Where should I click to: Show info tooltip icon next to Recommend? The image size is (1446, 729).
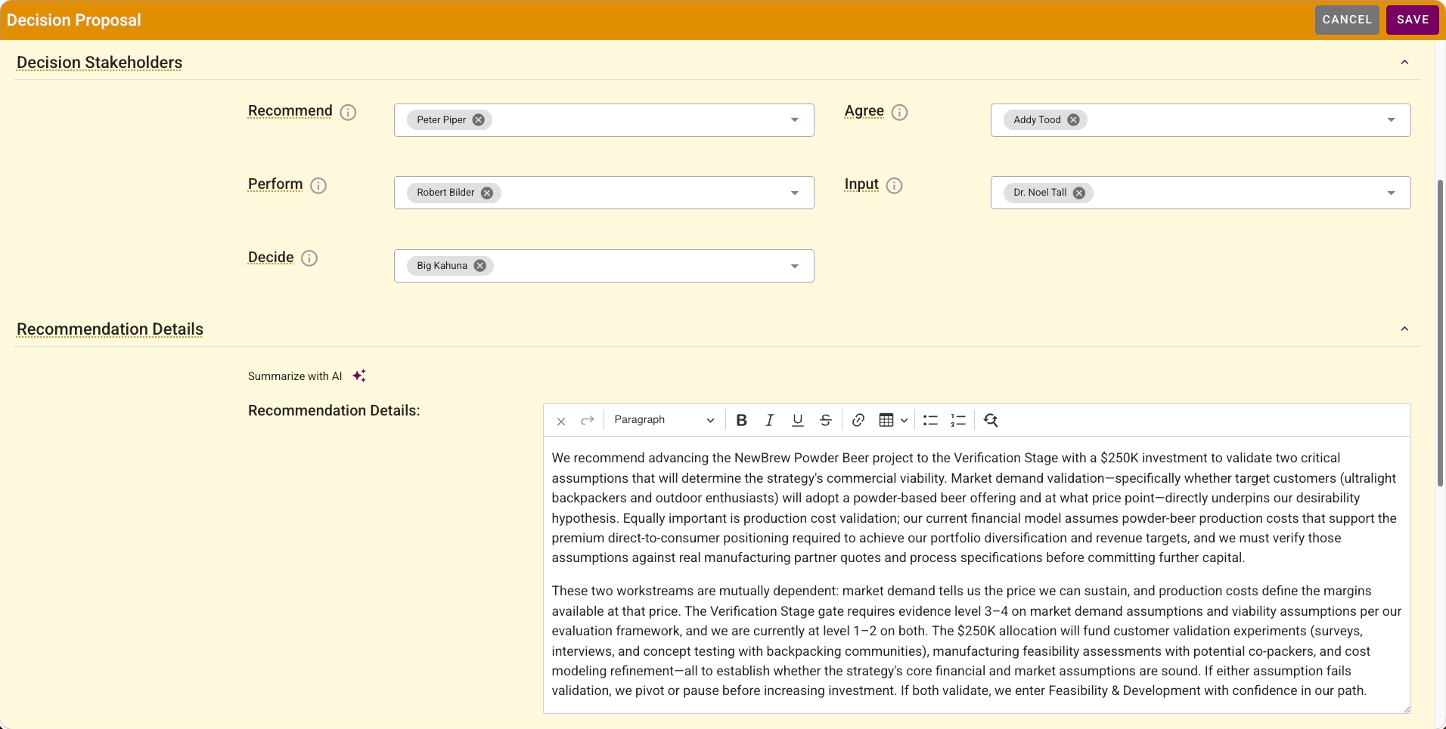tap(348, 113)
